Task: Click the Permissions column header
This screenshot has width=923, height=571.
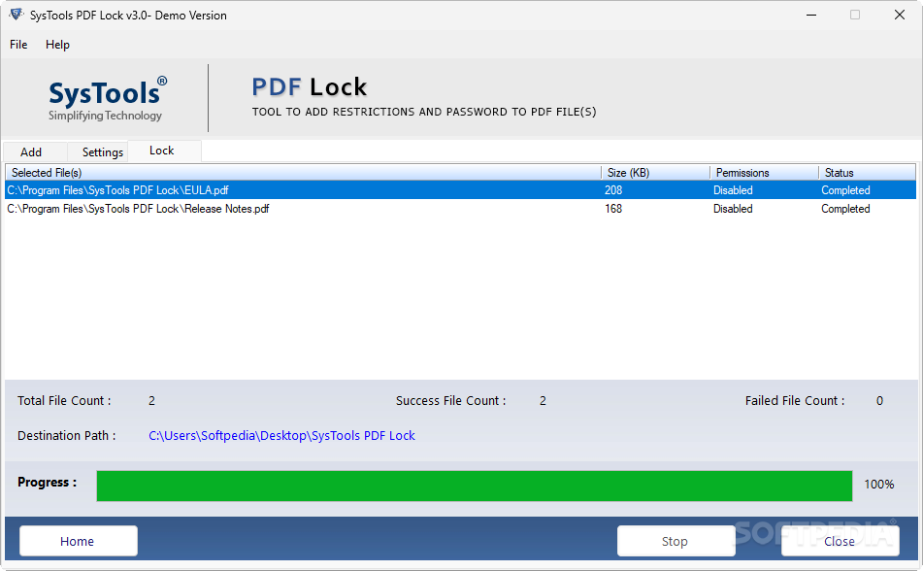Action: (764, 173)
